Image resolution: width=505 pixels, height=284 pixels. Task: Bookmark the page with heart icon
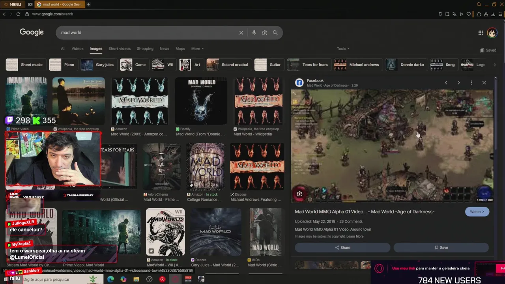469,14
